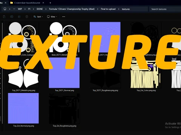The height and width of the screenshot is (135, 181).
Task: Select the Top_Ext_Normal thumbnail
Action: tap(23, 108)
